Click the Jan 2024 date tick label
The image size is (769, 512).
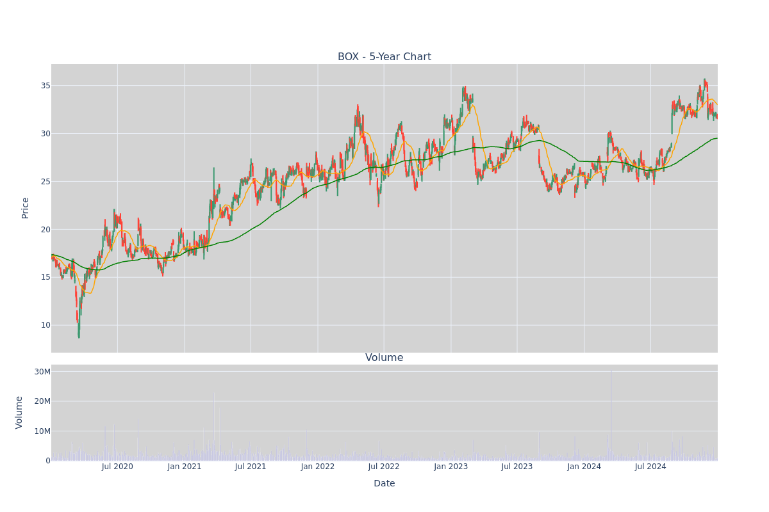[584, 467]
